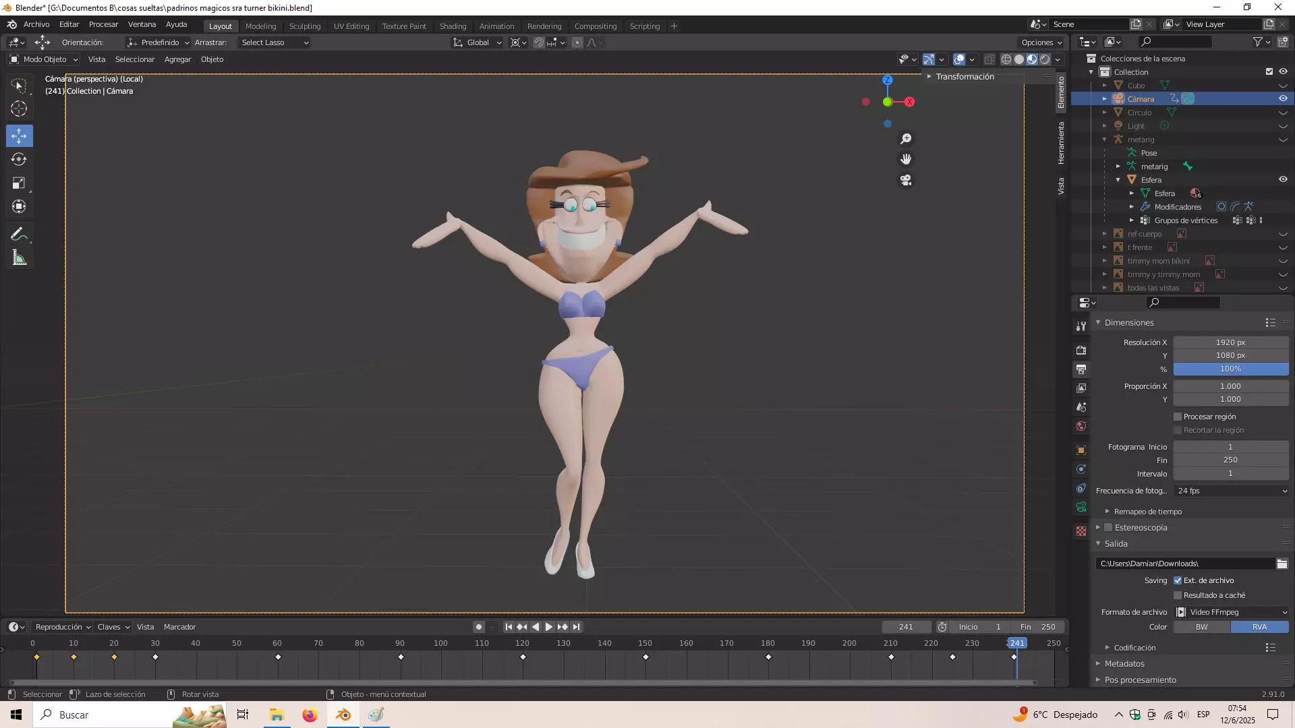
Task: Open the View Layer properties tab icon
Action: pos(1081,388)
